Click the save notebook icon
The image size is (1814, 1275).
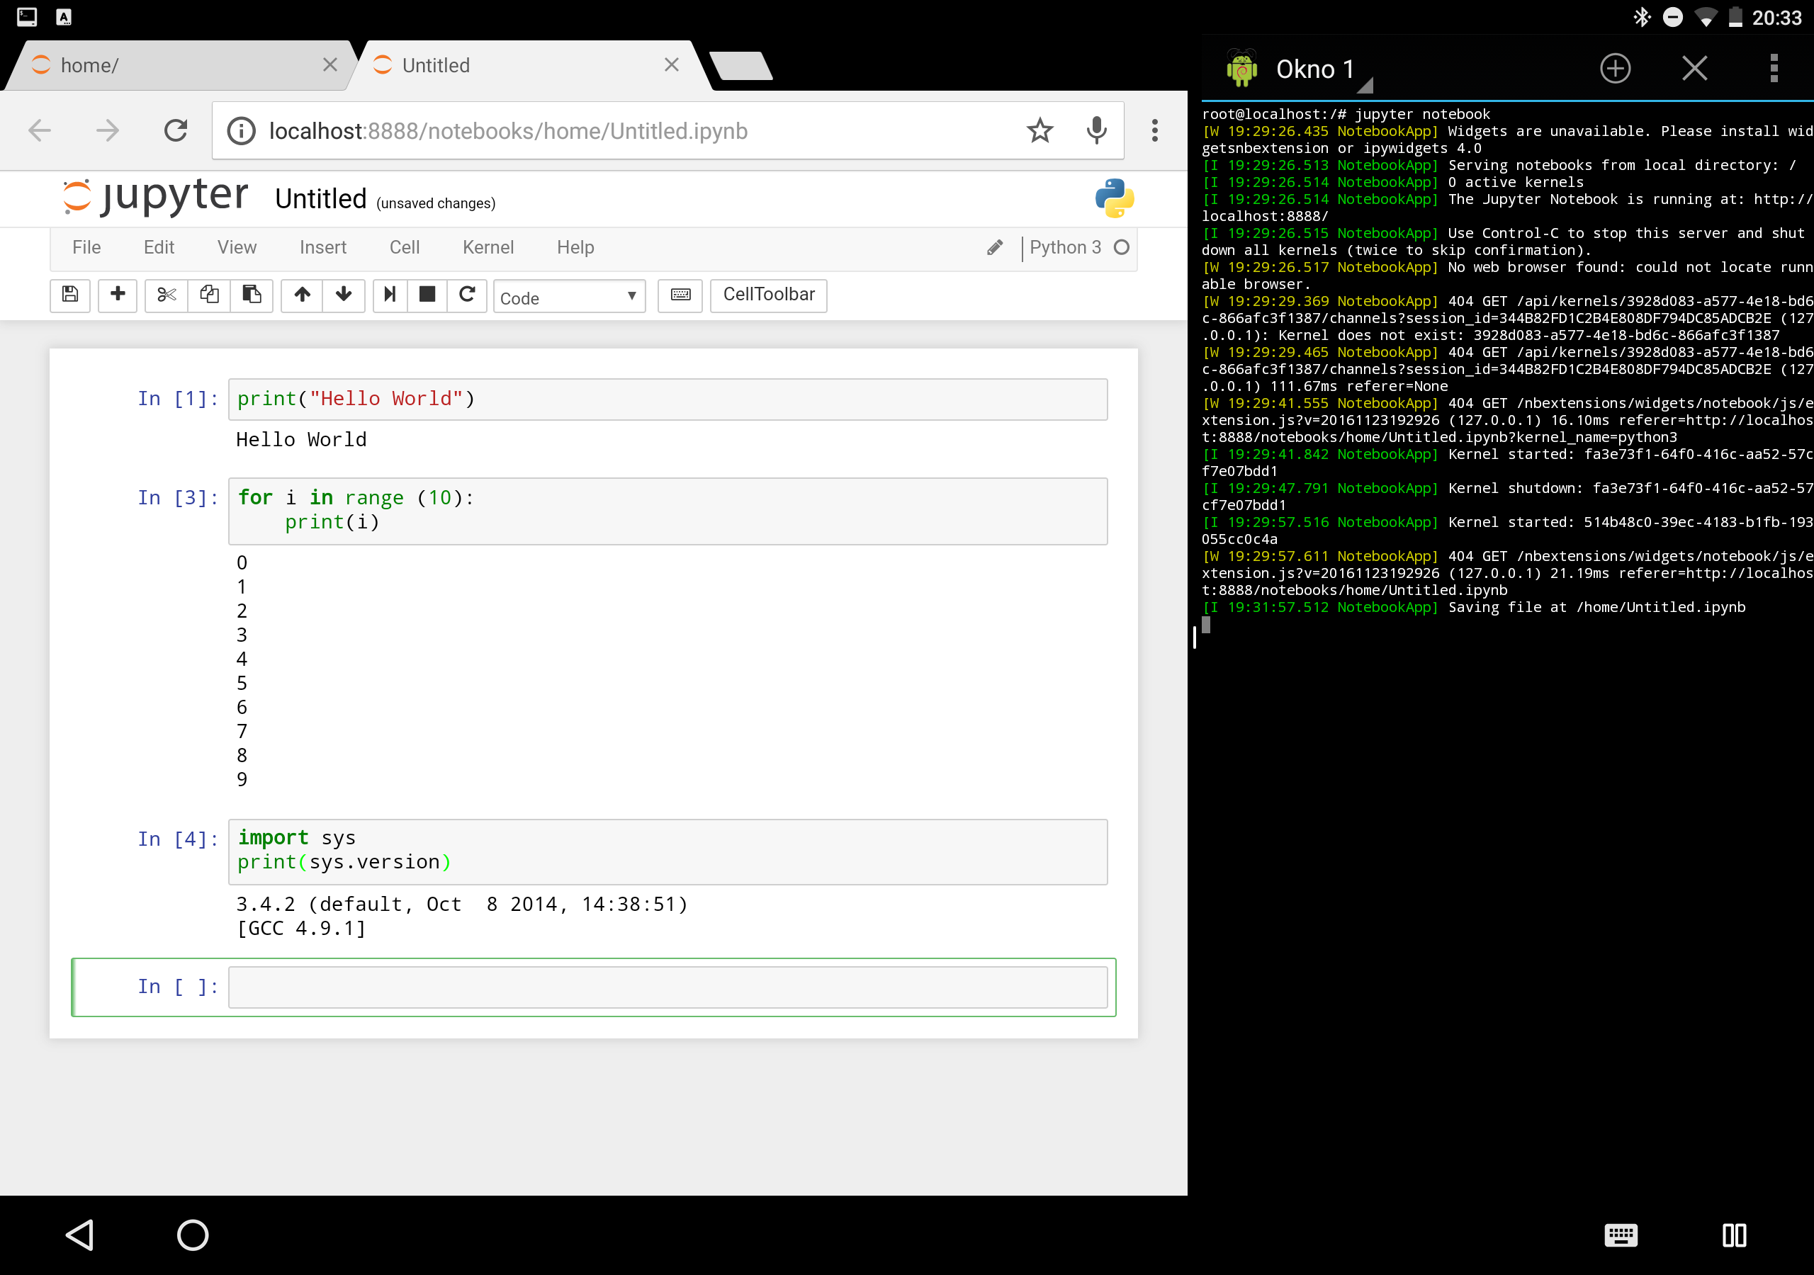tap(72, 294)
